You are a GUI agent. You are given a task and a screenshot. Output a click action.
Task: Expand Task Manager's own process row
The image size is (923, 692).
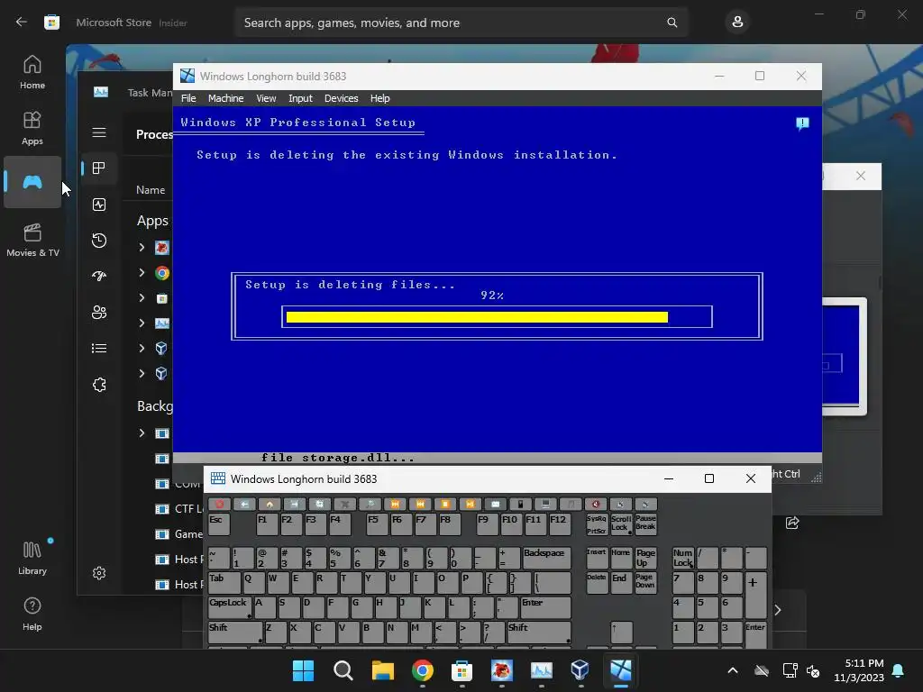pyautogui.click(x=142, y=323)
